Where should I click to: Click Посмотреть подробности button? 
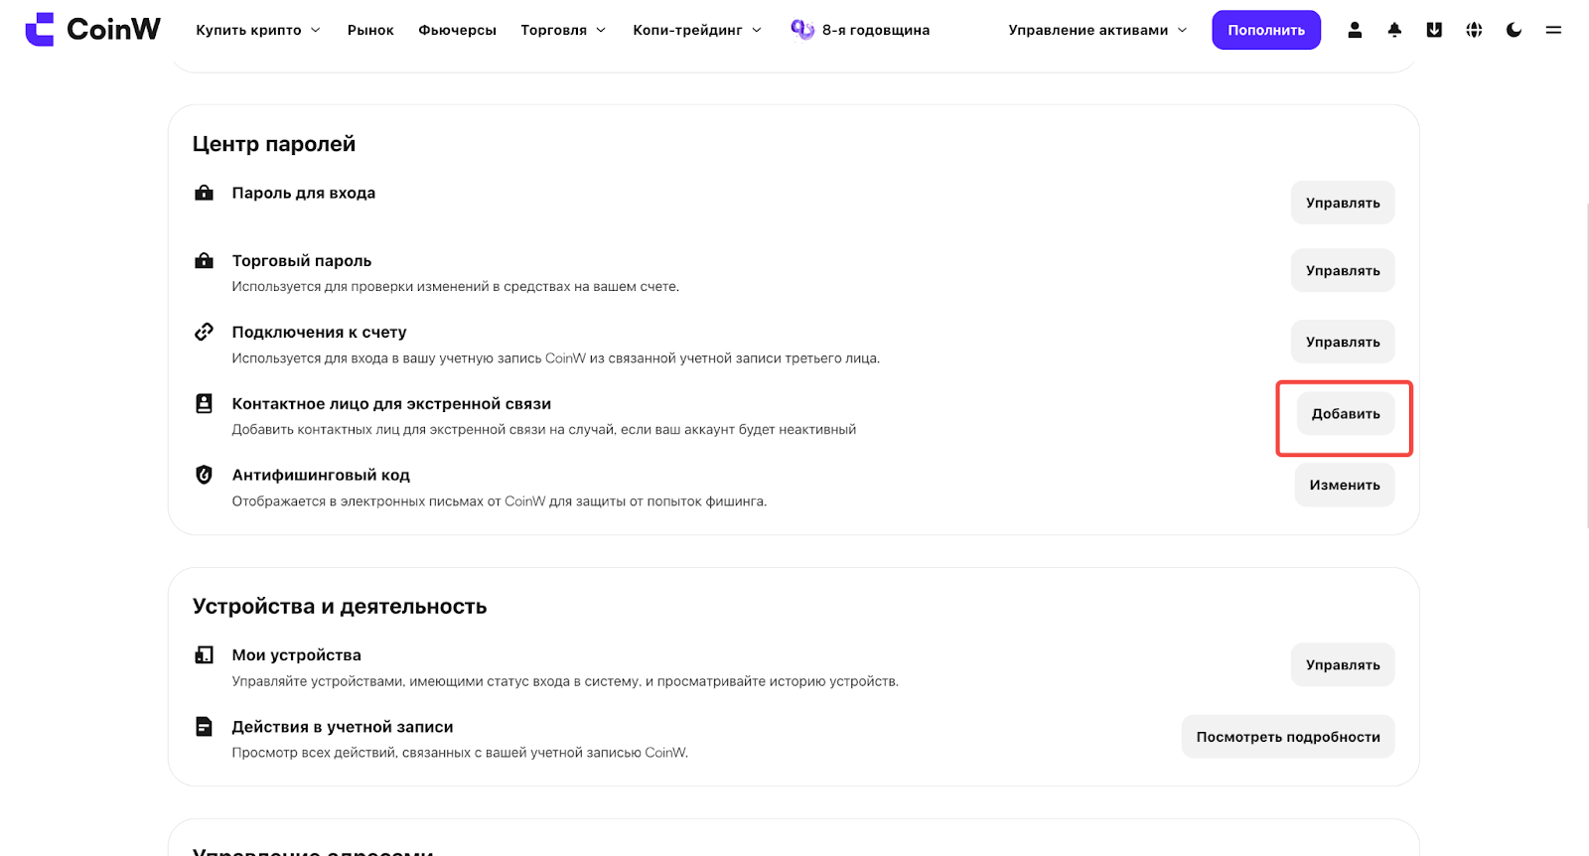point(1288,737)
